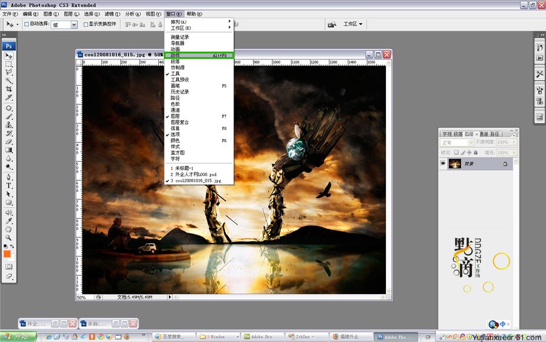Screen dimensions: 546x342
Task: Open the blend mode 正常 dropdown
Action: pos(456,142)
